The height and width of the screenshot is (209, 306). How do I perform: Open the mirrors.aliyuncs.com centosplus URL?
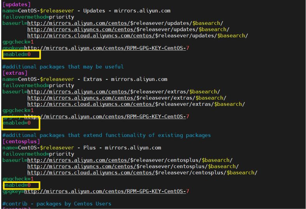click(x=133, y=167)
